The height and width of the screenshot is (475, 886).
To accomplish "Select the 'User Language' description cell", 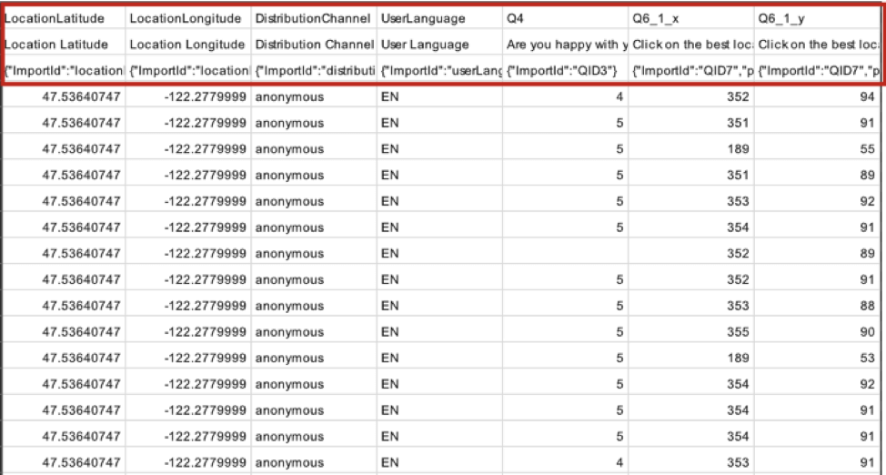I will 439,45.
